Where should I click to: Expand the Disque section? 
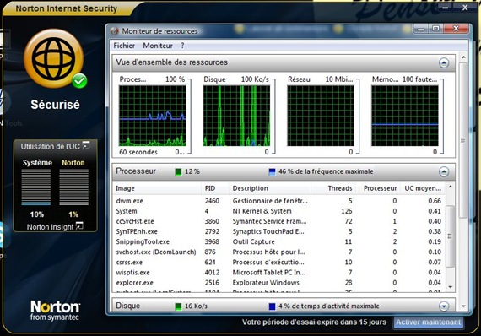(x=444, y=306)
